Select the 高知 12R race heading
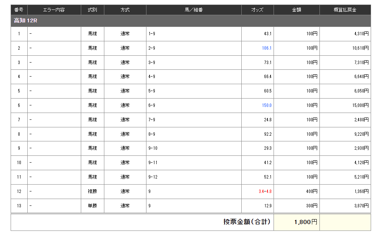This screenshot has height=232, width=387. click(25, 21)
